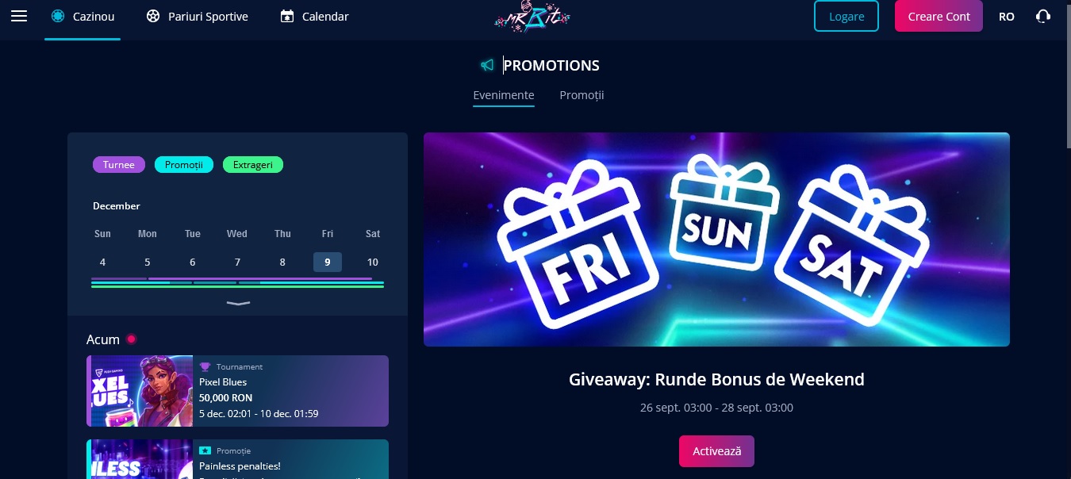Open the RO language selector
This screenshot has height=479, width=1071.
(x=1007, y=16)
